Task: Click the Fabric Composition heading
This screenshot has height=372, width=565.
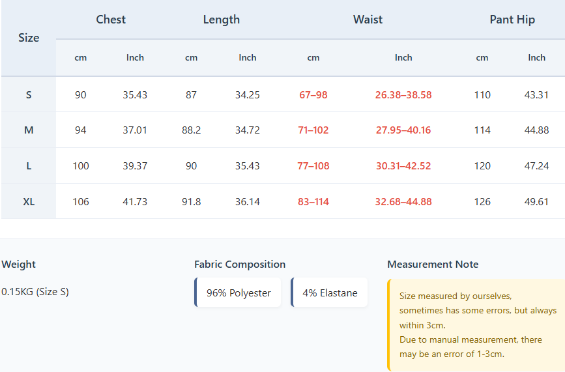Action: click(240, 265)
